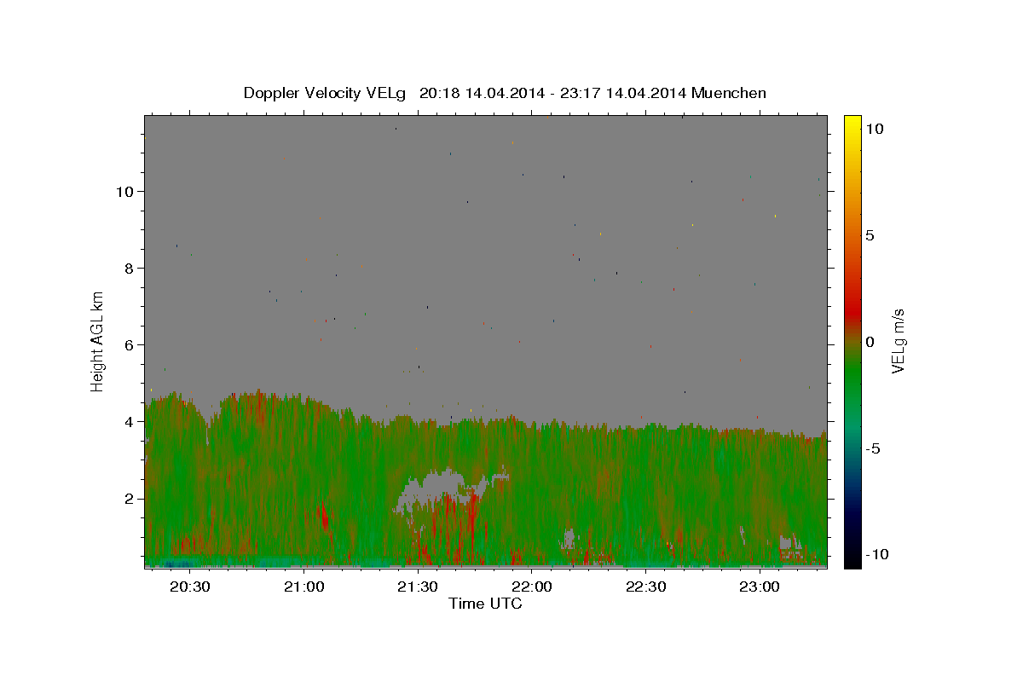
Task: Click the colorbar value -5
Action: [x=873, y=448]
